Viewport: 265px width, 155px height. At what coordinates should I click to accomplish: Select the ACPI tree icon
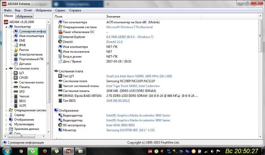coord(16,105)
